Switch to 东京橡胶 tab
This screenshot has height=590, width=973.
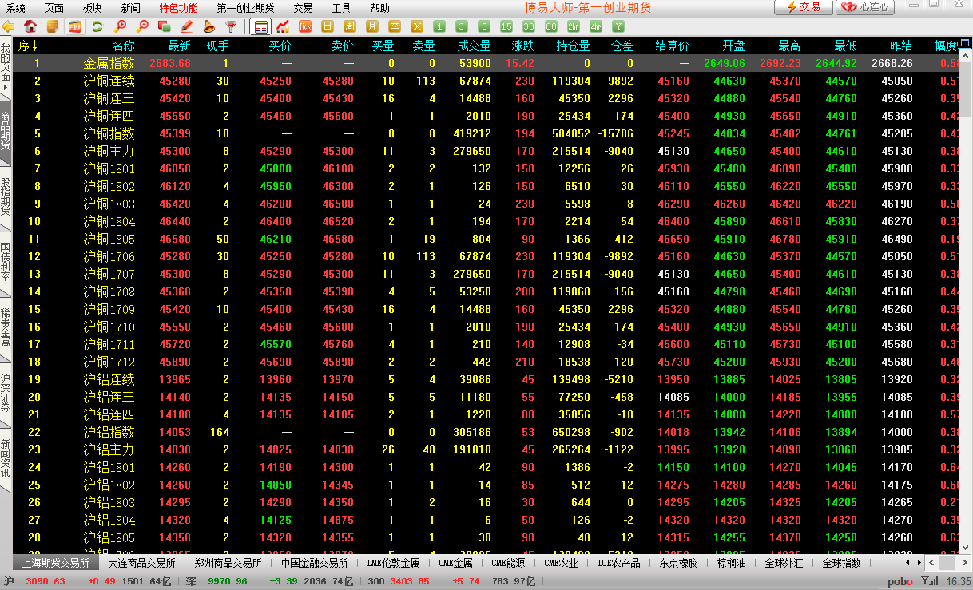pyautogui.click(x=678, y=563)
